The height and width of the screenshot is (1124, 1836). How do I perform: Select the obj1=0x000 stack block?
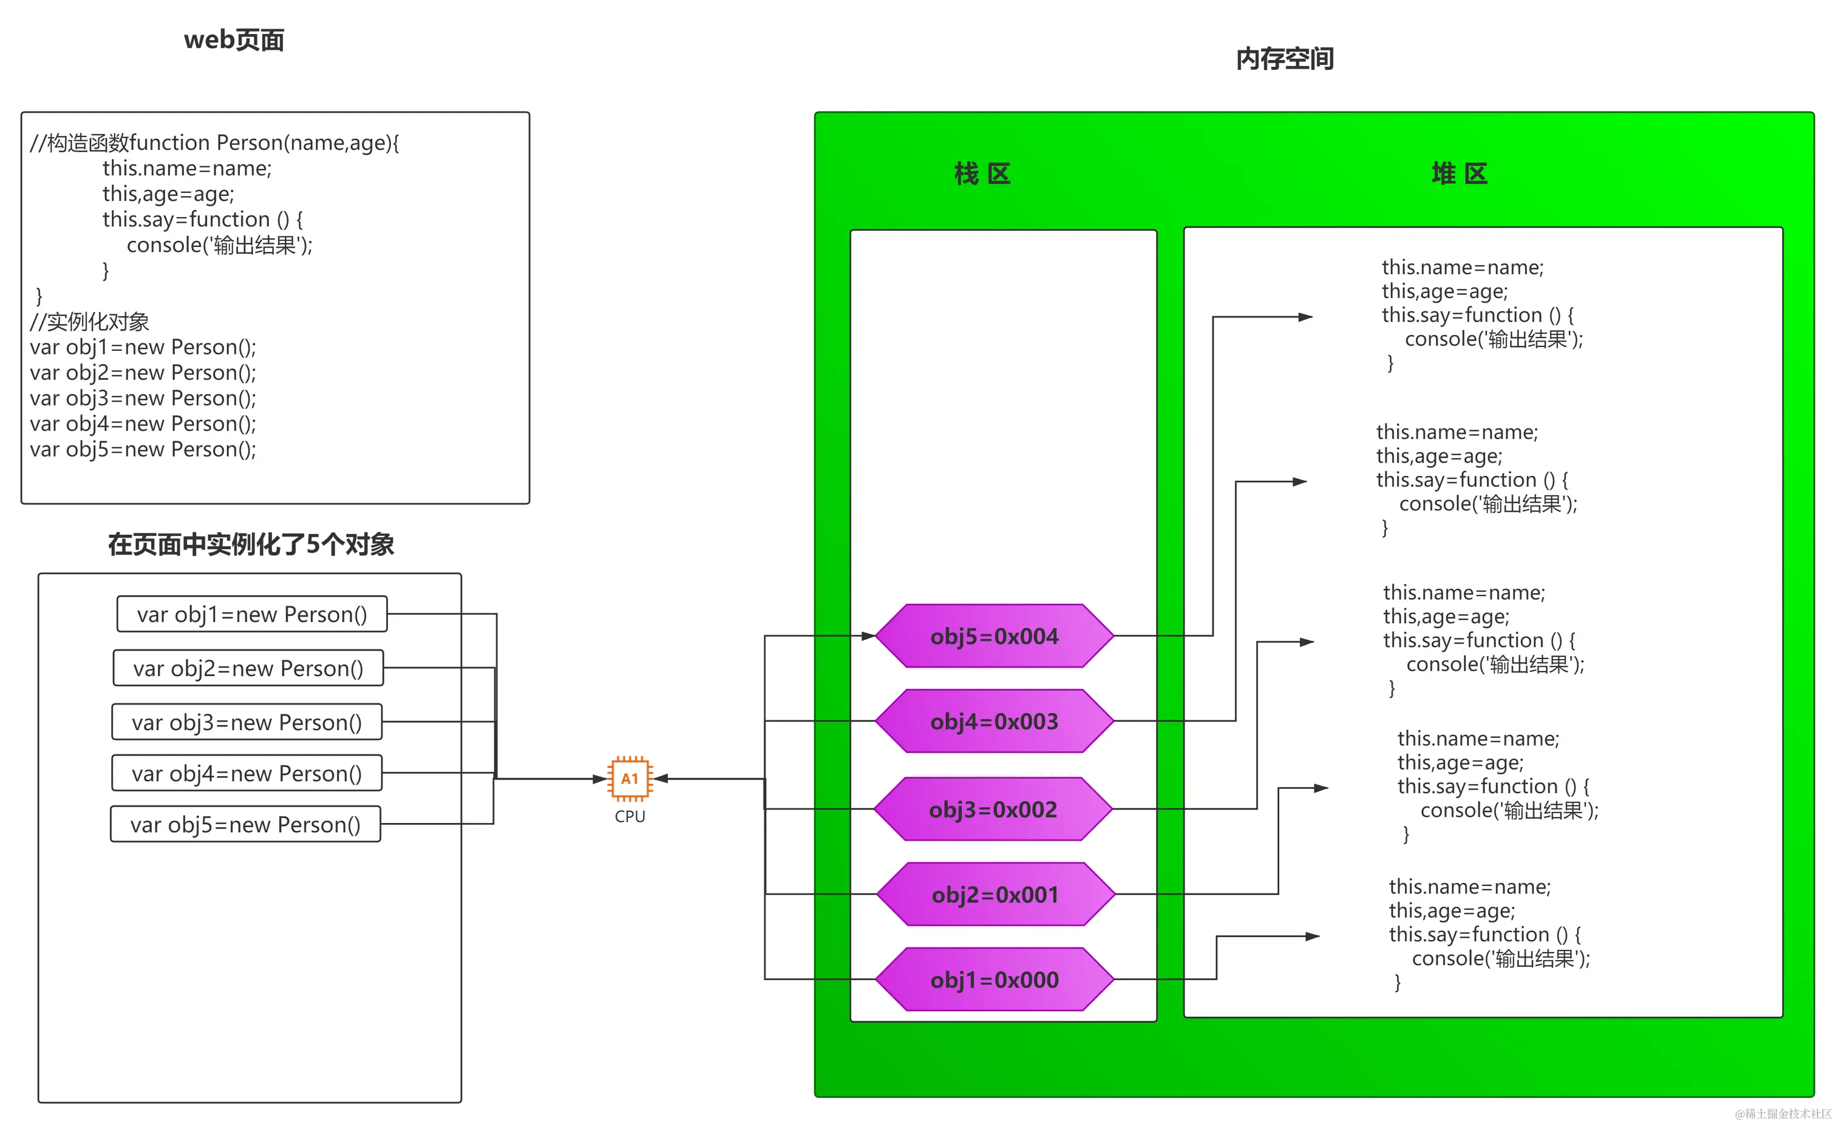(x=994, y=980)
